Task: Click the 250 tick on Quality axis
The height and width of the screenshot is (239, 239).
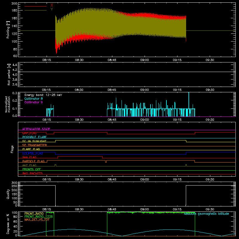Action: (x=14, y=186)
